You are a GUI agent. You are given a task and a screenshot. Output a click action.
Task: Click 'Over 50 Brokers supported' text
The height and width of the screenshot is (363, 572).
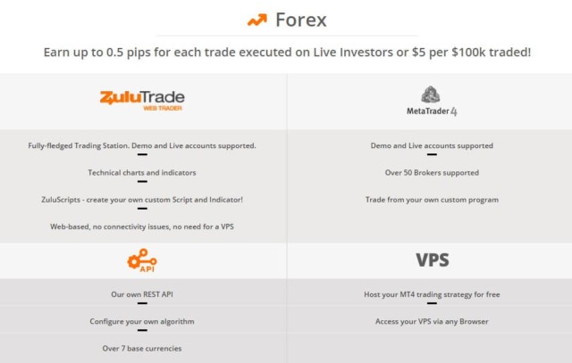tap(432, 172)
